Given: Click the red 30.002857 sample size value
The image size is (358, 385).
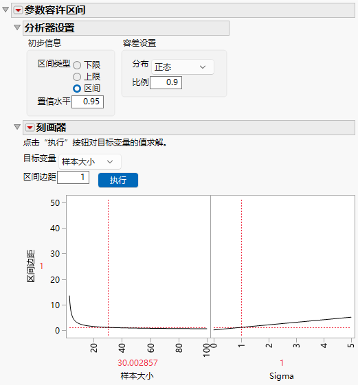Looking at the screenshot, I should [x=137, y=362].
